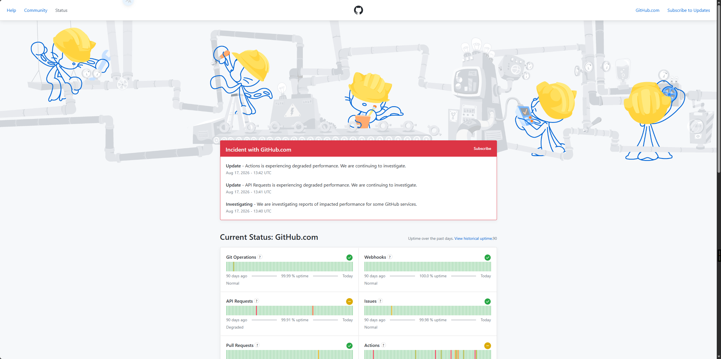Image resolution: width=721 pixels, height=359 pixels.
Task: Open help tooltip for Issues
Action: pyautogui.click(x=380, y=301)
